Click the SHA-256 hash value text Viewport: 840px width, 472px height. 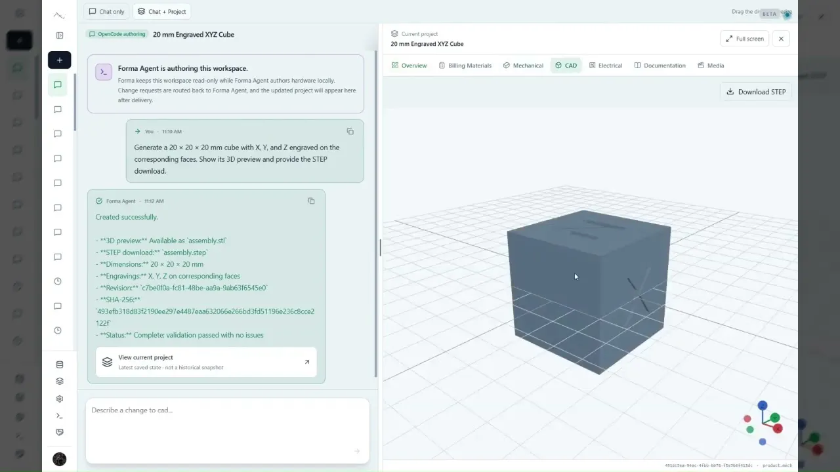pyautogui.click(x=205, y=317)
